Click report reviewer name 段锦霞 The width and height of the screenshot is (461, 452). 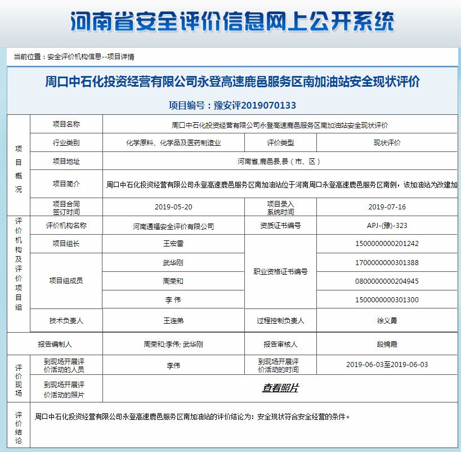387,344
